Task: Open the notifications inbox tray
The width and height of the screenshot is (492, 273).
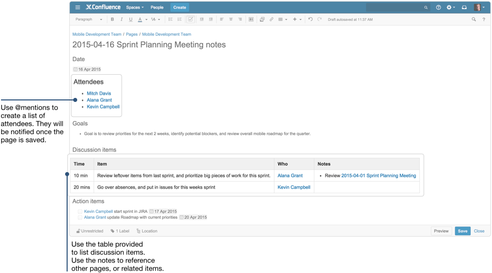Action: [464, 7]
